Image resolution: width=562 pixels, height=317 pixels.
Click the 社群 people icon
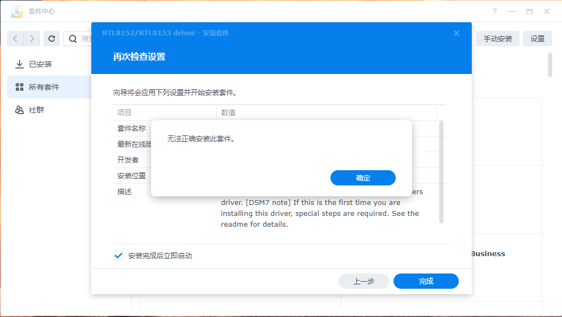tap(20, 110)
